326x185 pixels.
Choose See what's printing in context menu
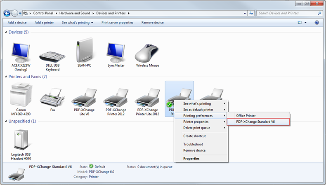[x=201, y=103]
